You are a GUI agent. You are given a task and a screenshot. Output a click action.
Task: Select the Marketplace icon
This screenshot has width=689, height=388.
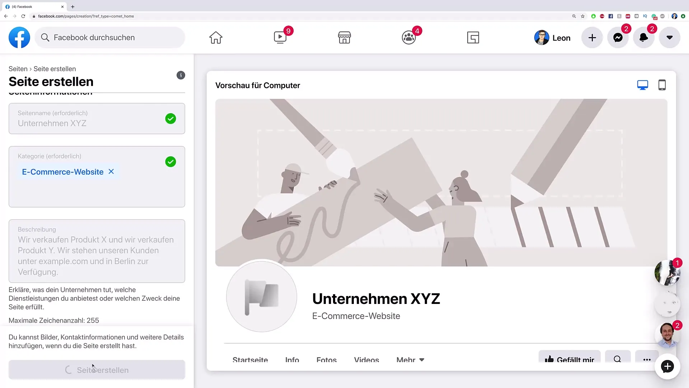[344, 37]
